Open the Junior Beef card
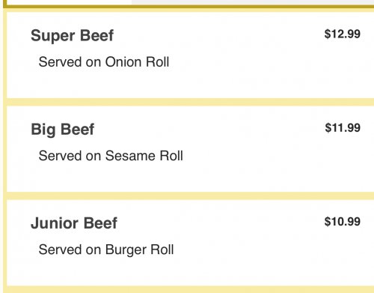Image resolution: width=374 pixels, height=293 pixels. [x=191, y=243]
